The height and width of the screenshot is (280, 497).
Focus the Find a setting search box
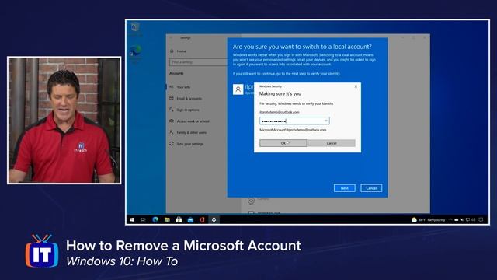click(198, 62)
